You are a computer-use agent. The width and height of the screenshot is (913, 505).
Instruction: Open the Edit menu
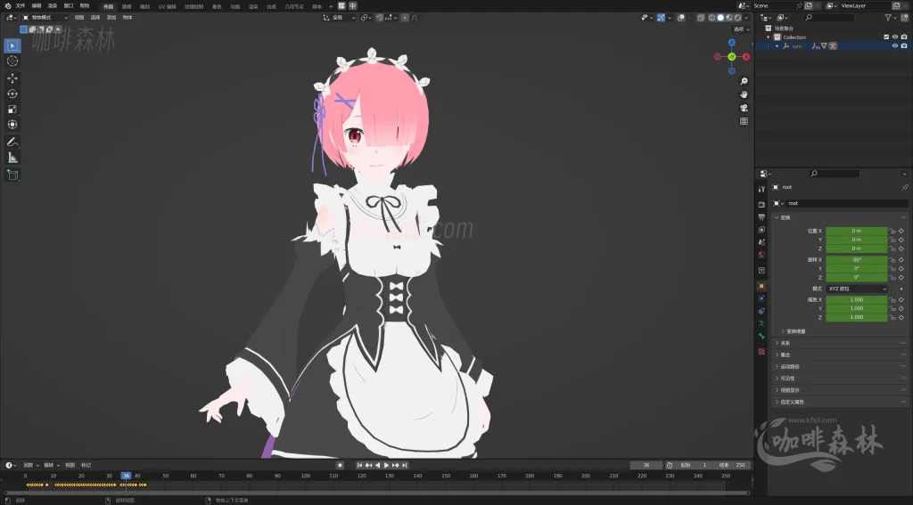(36, 6)
